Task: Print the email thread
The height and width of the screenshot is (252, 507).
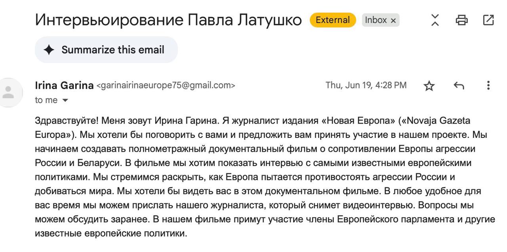Action: [463, 19]
